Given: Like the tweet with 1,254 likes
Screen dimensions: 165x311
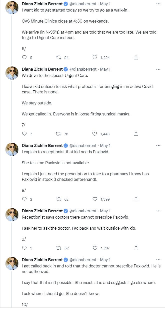Looking at the screenshot, I should click(95, 58).
